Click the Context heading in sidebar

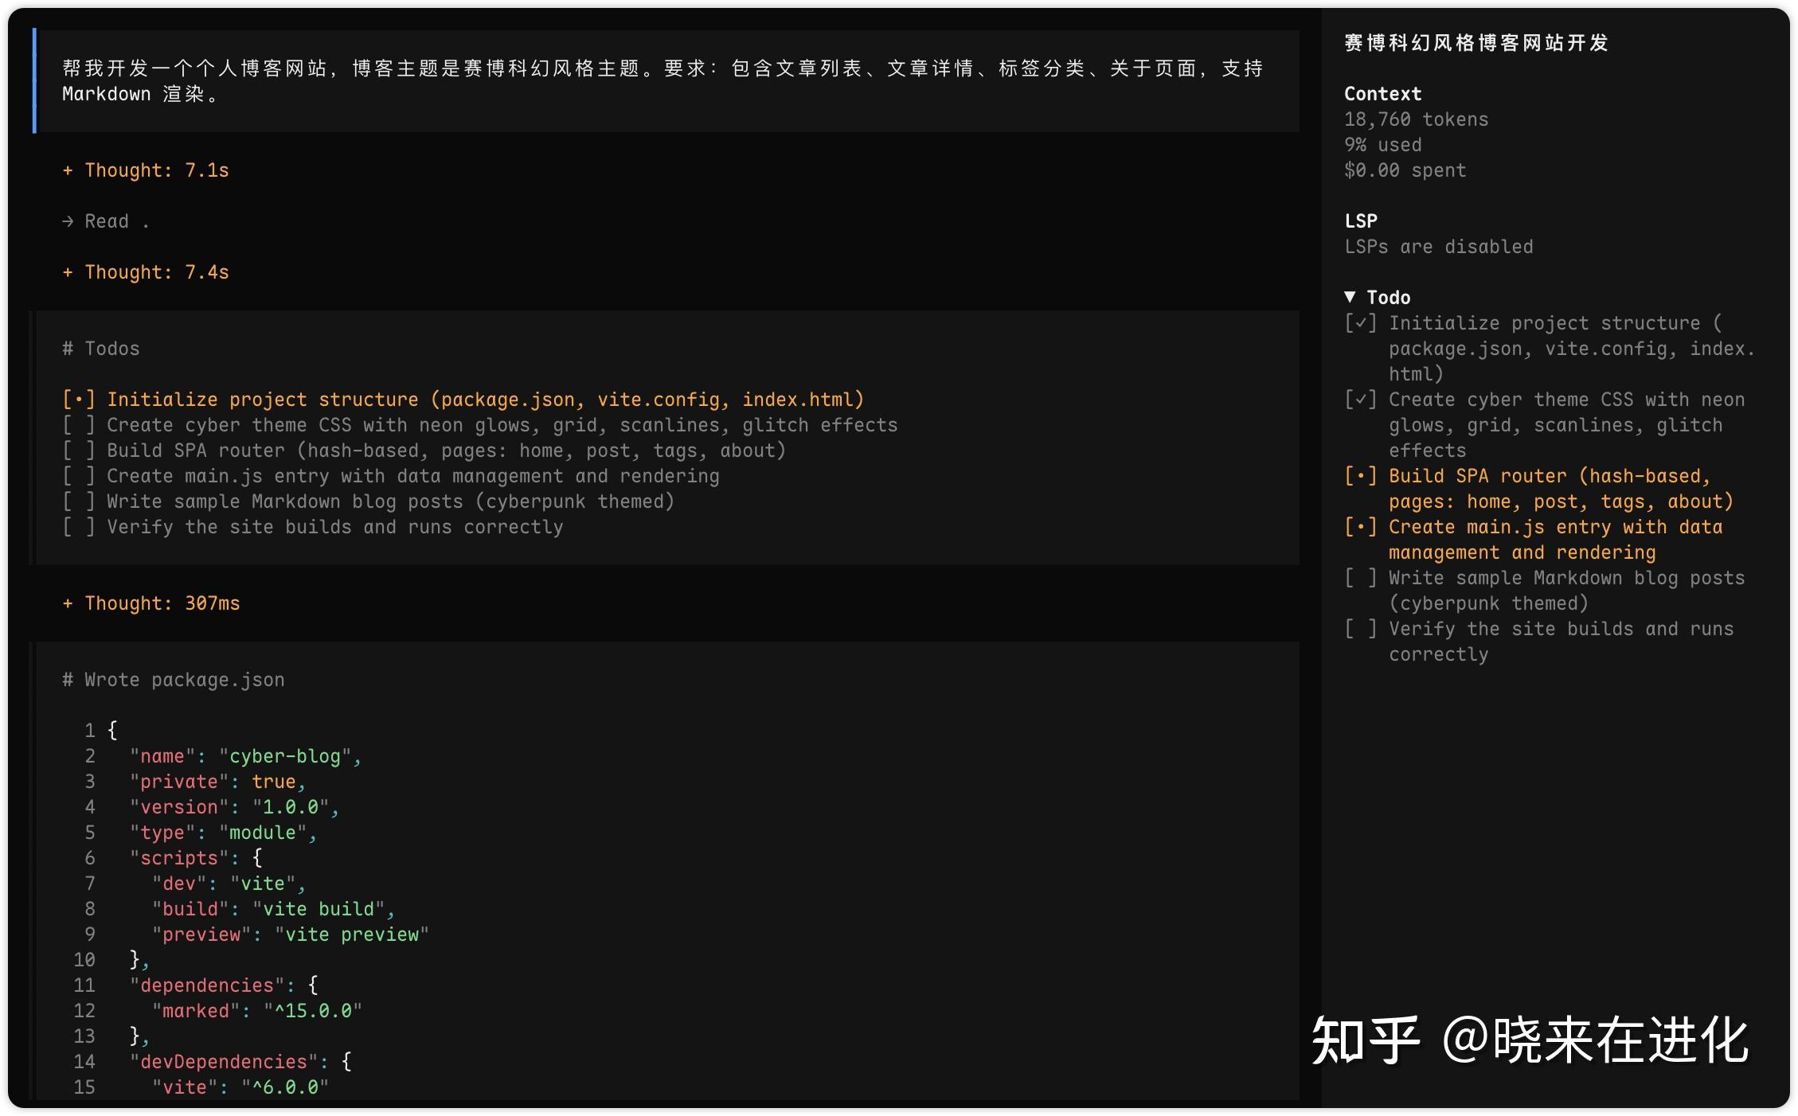[1383, 94]
